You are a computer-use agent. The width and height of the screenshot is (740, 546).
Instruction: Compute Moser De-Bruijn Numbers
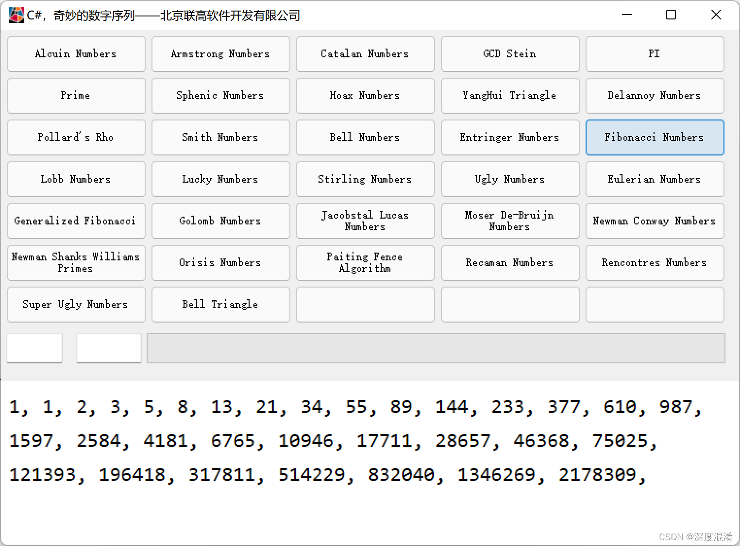[510, 221]
